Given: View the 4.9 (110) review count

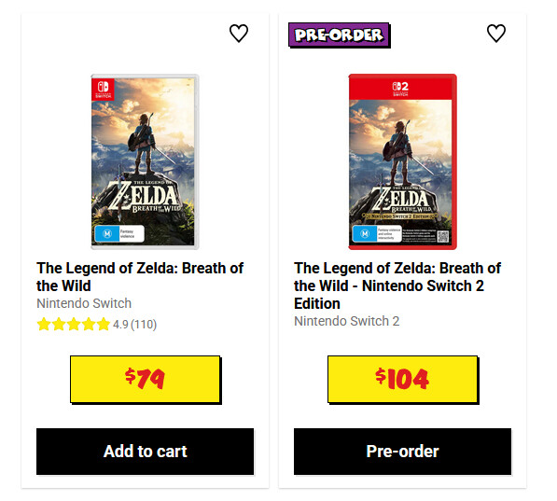Looking at the screenshot, I should coord(134,325).
